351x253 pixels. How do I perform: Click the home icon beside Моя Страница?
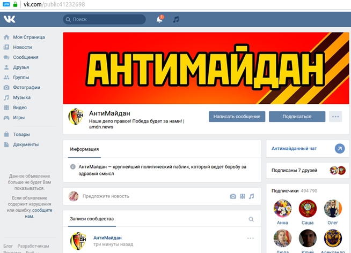[6, 37]
